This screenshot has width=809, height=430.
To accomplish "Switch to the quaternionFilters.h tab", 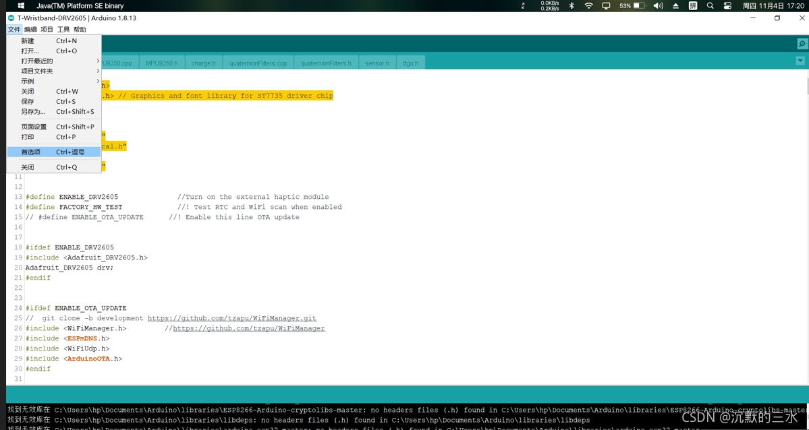I will [x=326, y=63].
